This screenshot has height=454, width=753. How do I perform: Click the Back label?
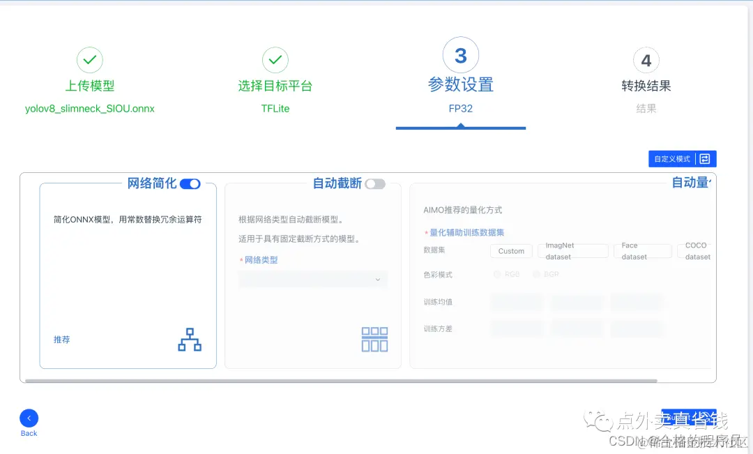pos(29,433)
